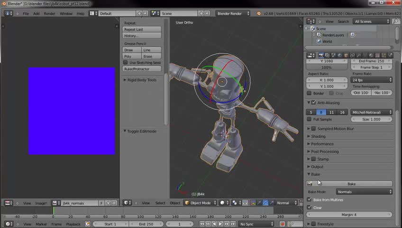Enable the translate manipulator arrow icon

(259, 203)
